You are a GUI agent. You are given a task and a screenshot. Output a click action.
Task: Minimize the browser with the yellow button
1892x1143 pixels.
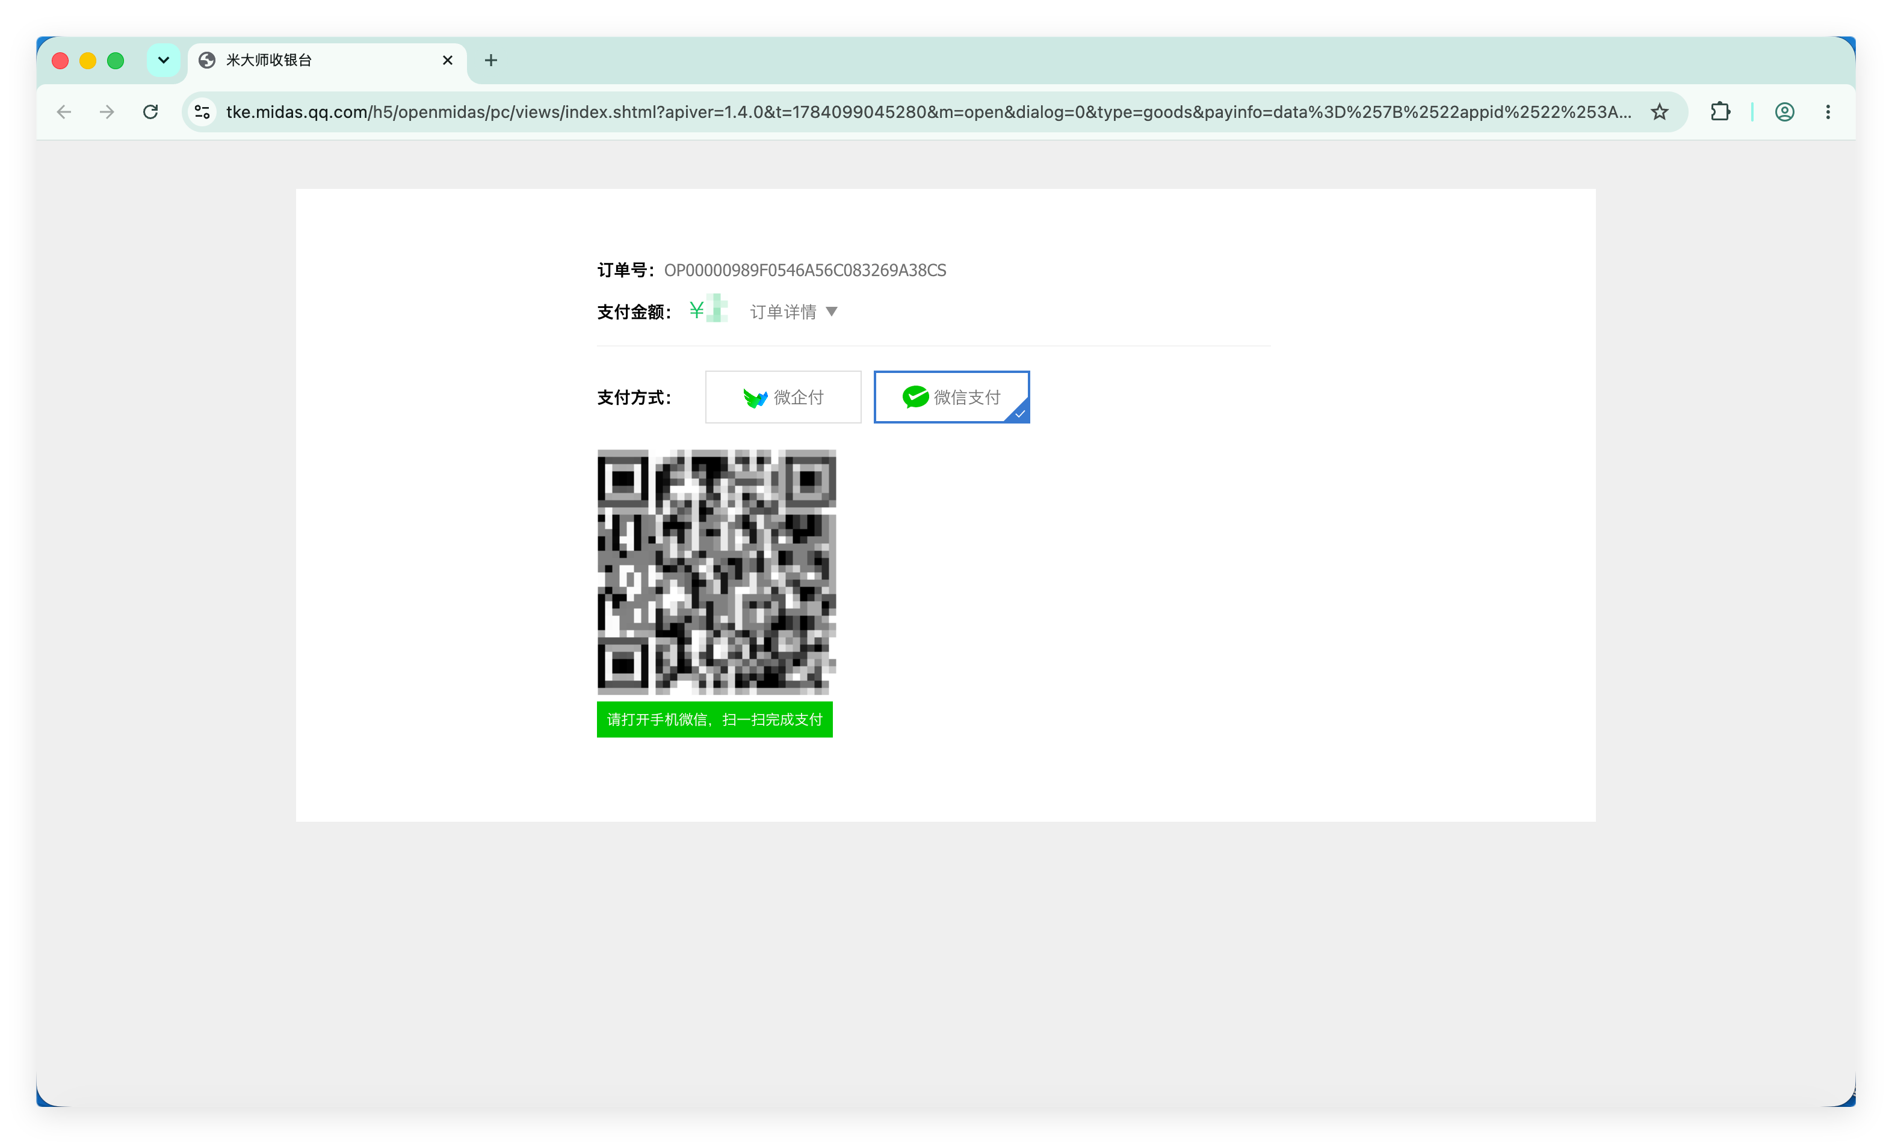point(87,61)
